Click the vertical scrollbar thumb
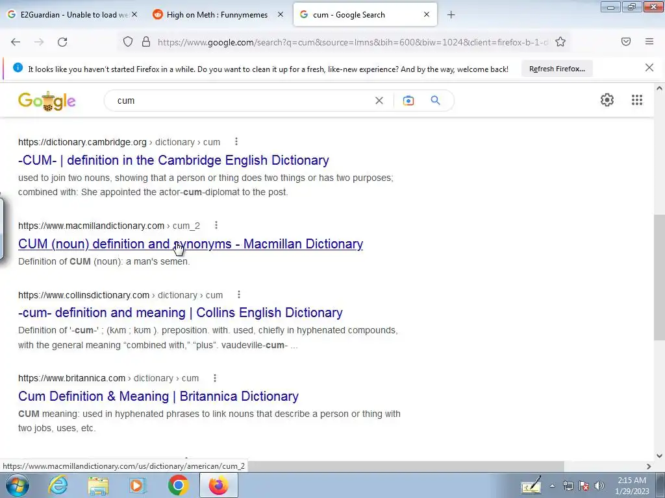Screen dimensions: 665x498 (x=659, y=277)
